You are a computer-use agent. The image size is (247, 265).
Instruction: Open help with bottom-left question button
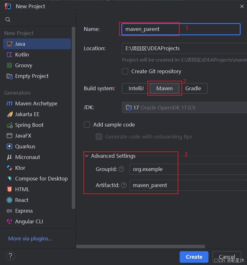[x=10, y=256]
